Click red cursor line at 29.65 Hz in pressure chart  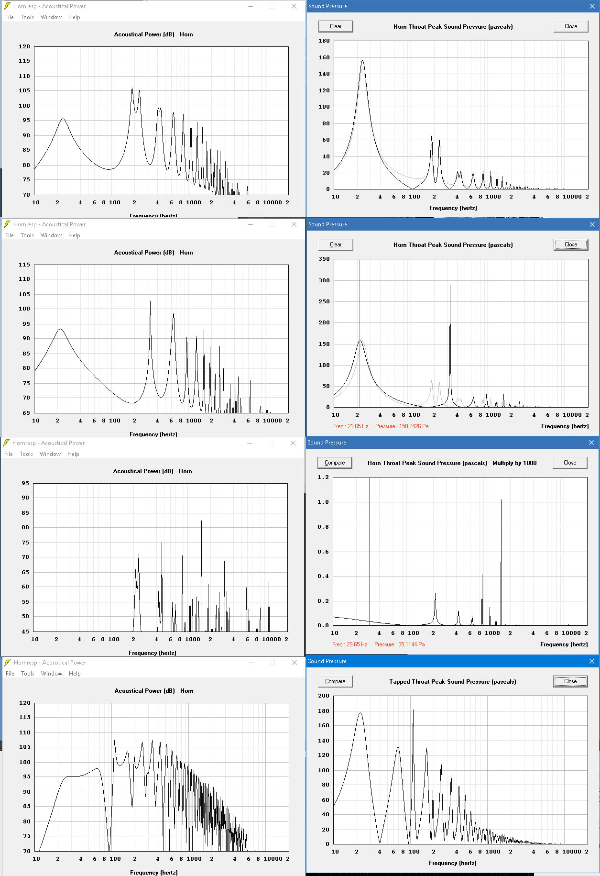(x=369, y=551)
